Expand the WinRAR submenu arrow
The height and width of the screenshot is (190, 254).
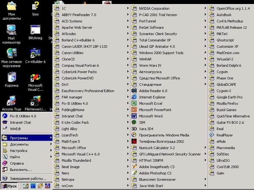click(x=205, y=59)
